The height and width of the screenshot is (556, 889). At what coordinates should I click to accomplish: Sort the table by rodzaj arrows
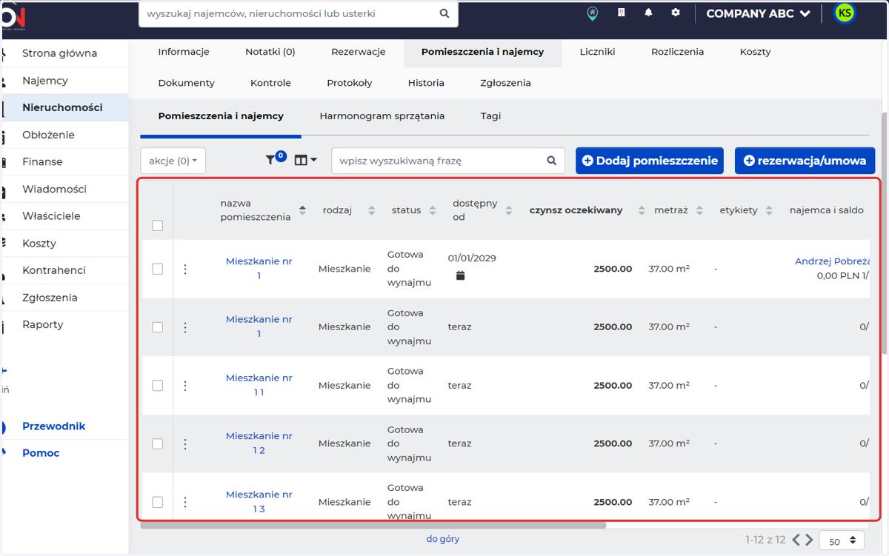[372, 210]
